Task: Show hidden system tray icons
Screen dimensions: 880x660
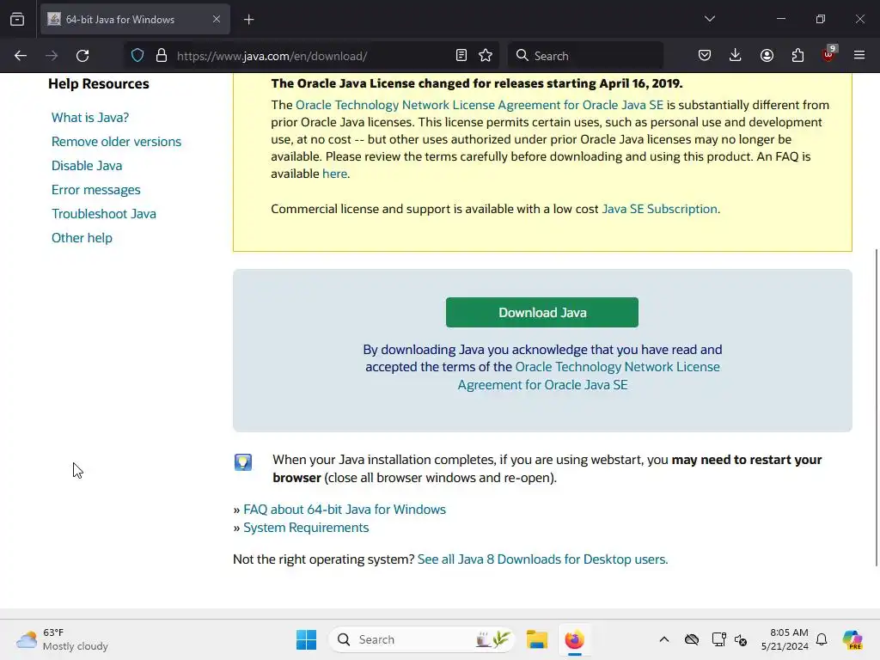Action: 664,639
